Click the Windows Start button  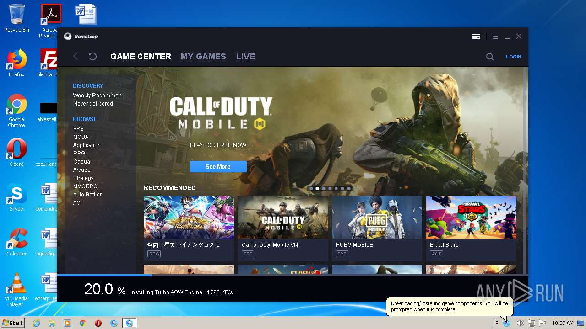(13, 323)
